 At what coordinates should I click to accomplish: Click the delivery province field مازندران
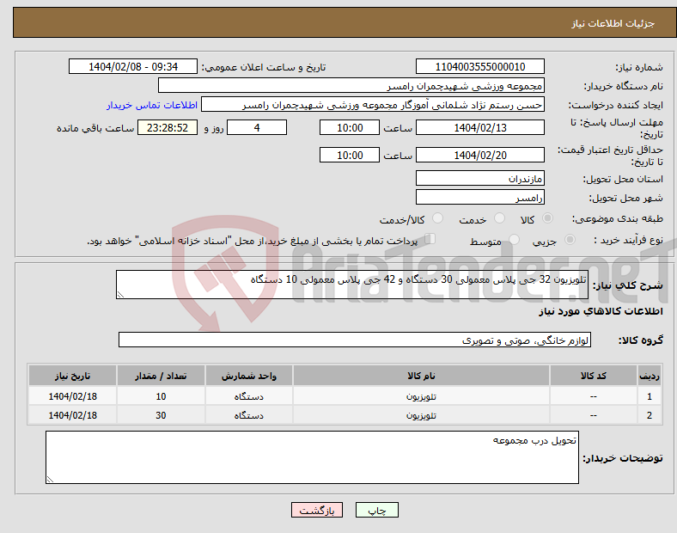pyautogui.click(x=480, y=178)
